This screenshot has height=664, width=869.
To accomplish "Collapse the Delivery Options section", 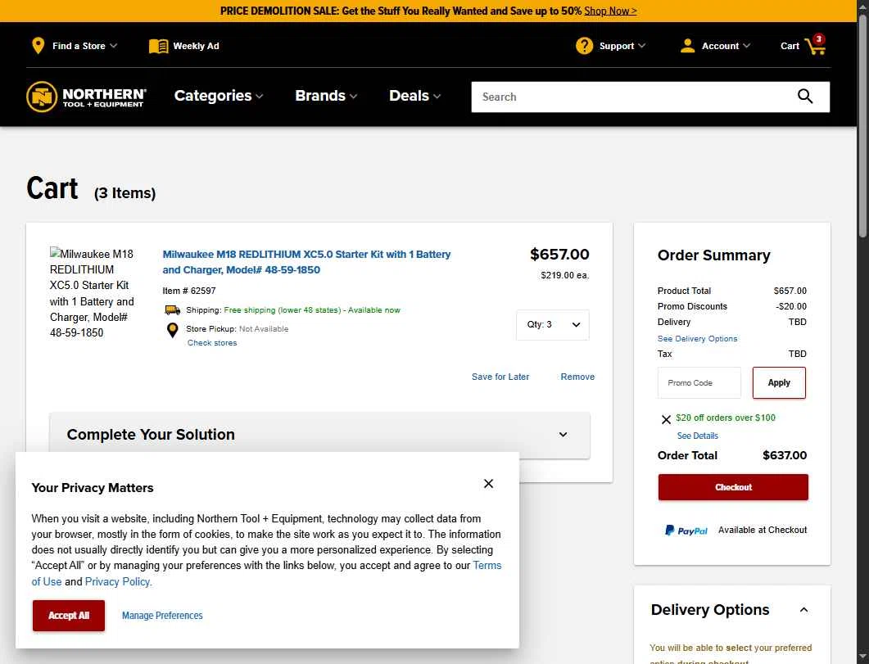I will (x=803, y=610).
